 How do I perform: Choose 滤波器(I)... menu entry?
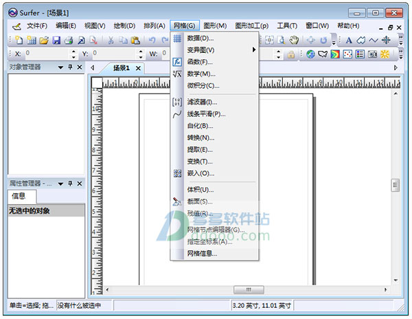214,102
